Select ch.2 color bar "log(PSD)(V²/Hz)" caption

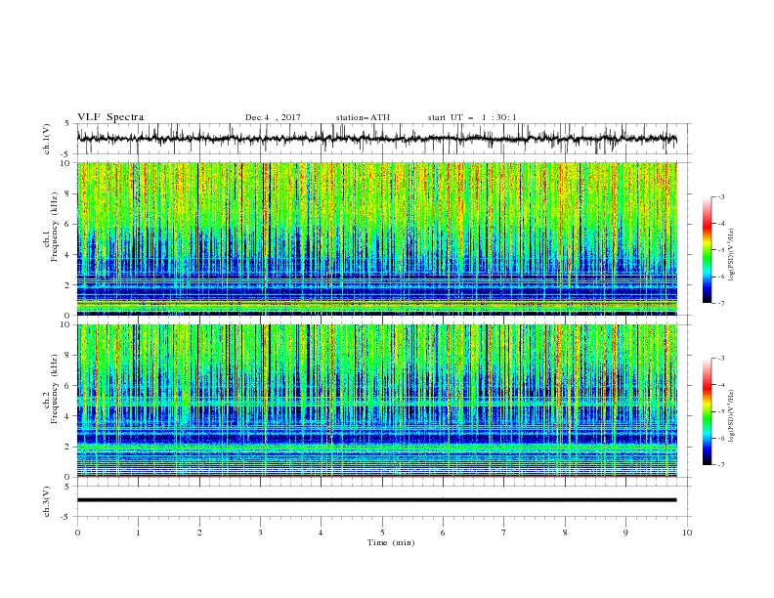[x=732, y=416]
